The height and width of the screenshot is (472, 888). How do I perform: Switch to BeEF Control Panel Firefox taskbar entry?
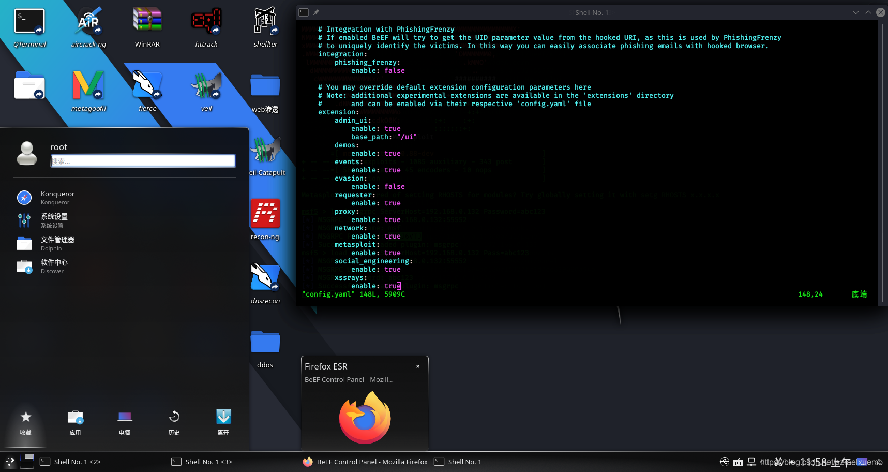tap(366, 462)
